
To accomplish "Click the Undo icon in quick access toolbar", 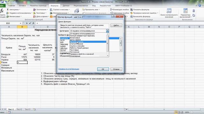I will click(x=6, y=2).
